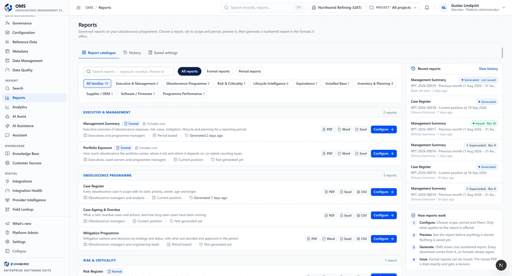The image size is (512, 276).
Task: Open the Northwind Refining tenant selector
Action: tap(336, 8)
